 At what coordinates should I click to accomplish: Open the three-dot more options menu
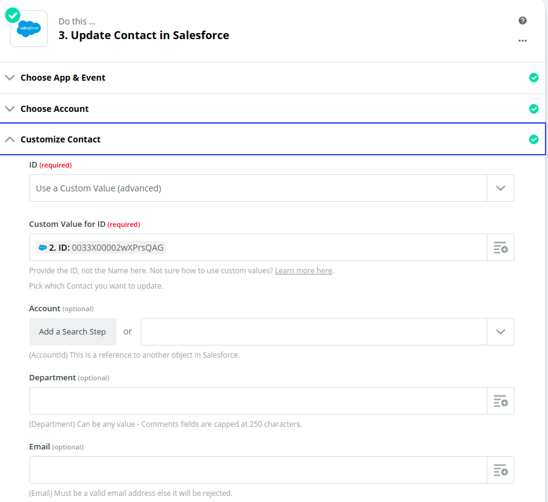tap(522, 41)
